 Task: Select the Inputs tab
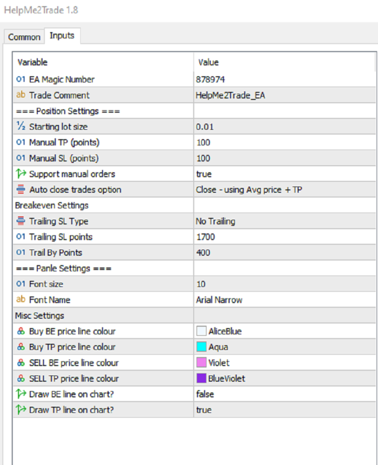[62, 36]
